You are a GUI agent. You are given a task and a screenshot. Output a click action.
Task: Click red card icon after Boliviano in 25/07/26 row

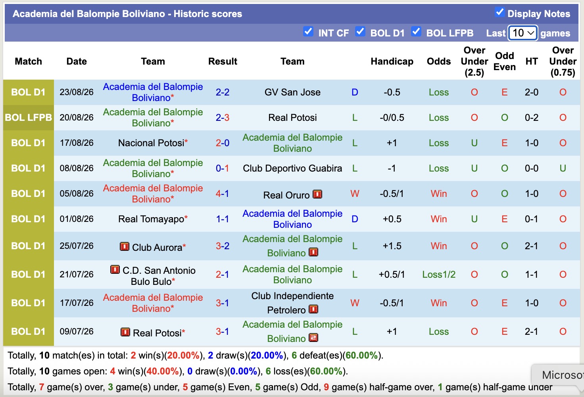[313, 252]
